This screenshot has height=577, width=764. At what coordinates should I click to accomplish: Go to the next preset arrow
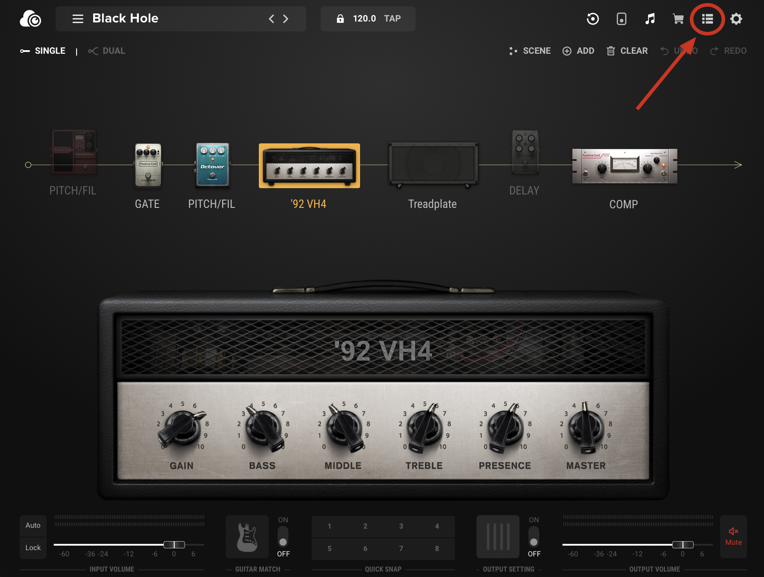[x=286, y=19]
